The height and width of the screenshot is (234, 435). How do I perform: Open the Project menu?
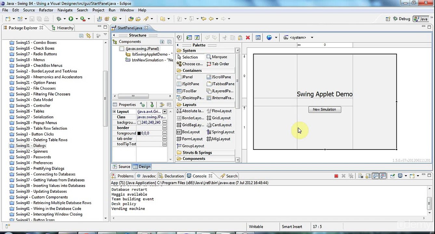click(x=98, y=10)
